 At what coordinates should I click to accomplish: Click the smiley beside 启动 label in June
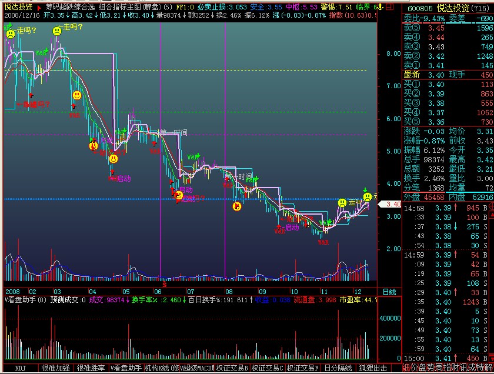point(179,195)
